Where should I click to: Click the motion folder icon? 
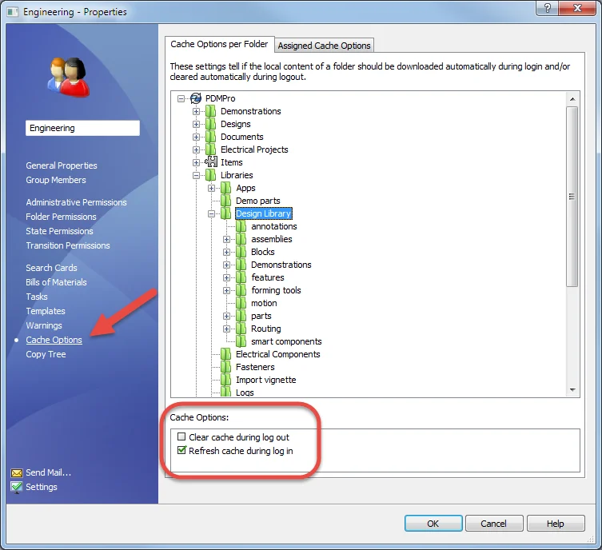point(241,303)
